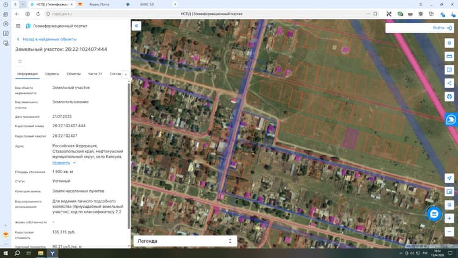Click cadastral quarter 26:22:102407 value
The height and width of the screenshot is (258, 458).
pyautogui.click(x=65, y=136)
